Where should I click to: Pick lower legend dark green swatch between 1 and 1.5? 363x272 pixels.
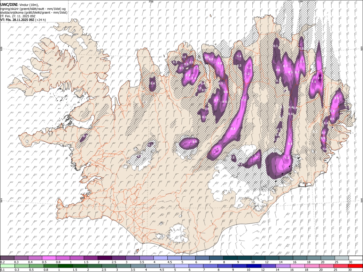coord(66,266)
